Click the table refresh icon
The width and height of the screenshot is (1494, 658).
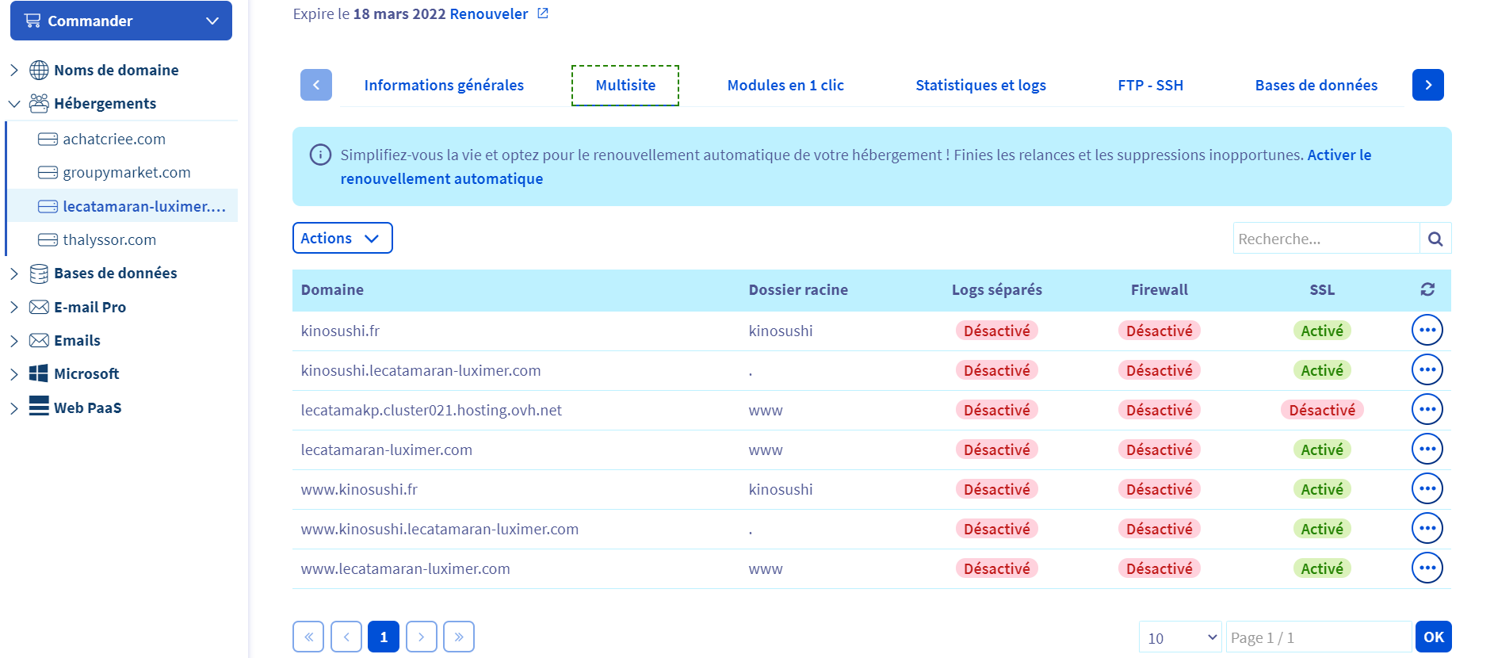pos(1427,289)
